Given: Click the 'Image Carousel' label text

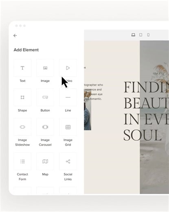Looking at the screenshot, I should coord(45,142).
